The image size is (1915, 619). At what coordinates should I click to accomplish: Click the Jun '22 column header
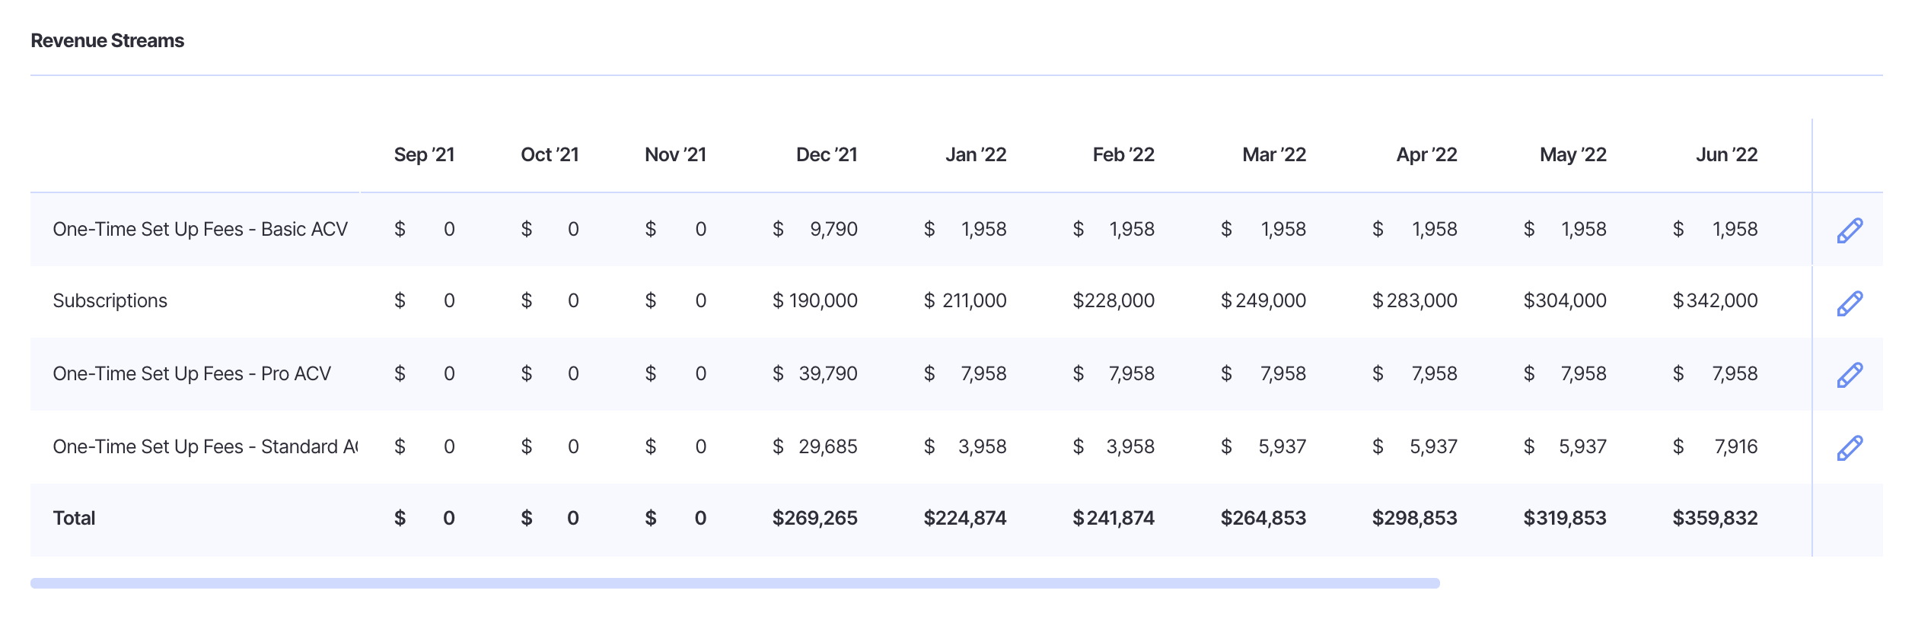coord(1726,155)
